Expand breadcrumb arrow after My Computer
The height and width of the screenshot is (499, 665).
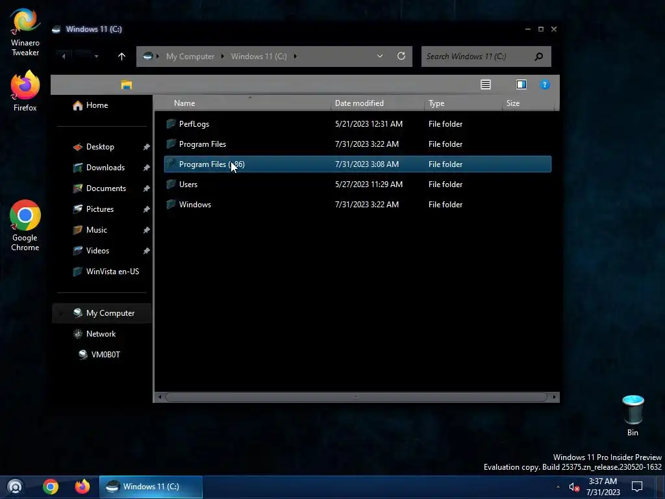223,56
